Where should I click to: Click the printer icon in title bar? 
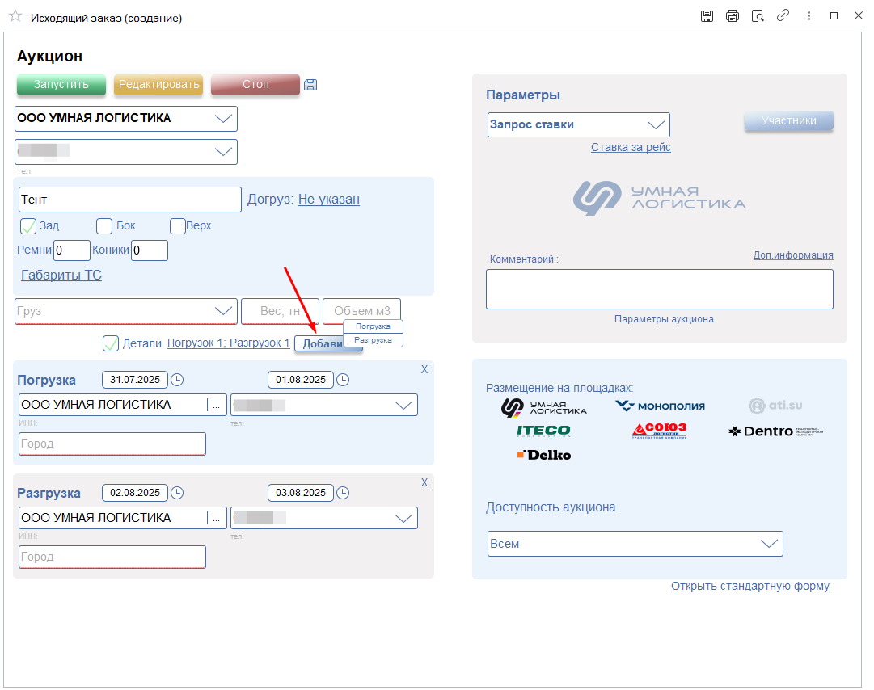(733, 16)
